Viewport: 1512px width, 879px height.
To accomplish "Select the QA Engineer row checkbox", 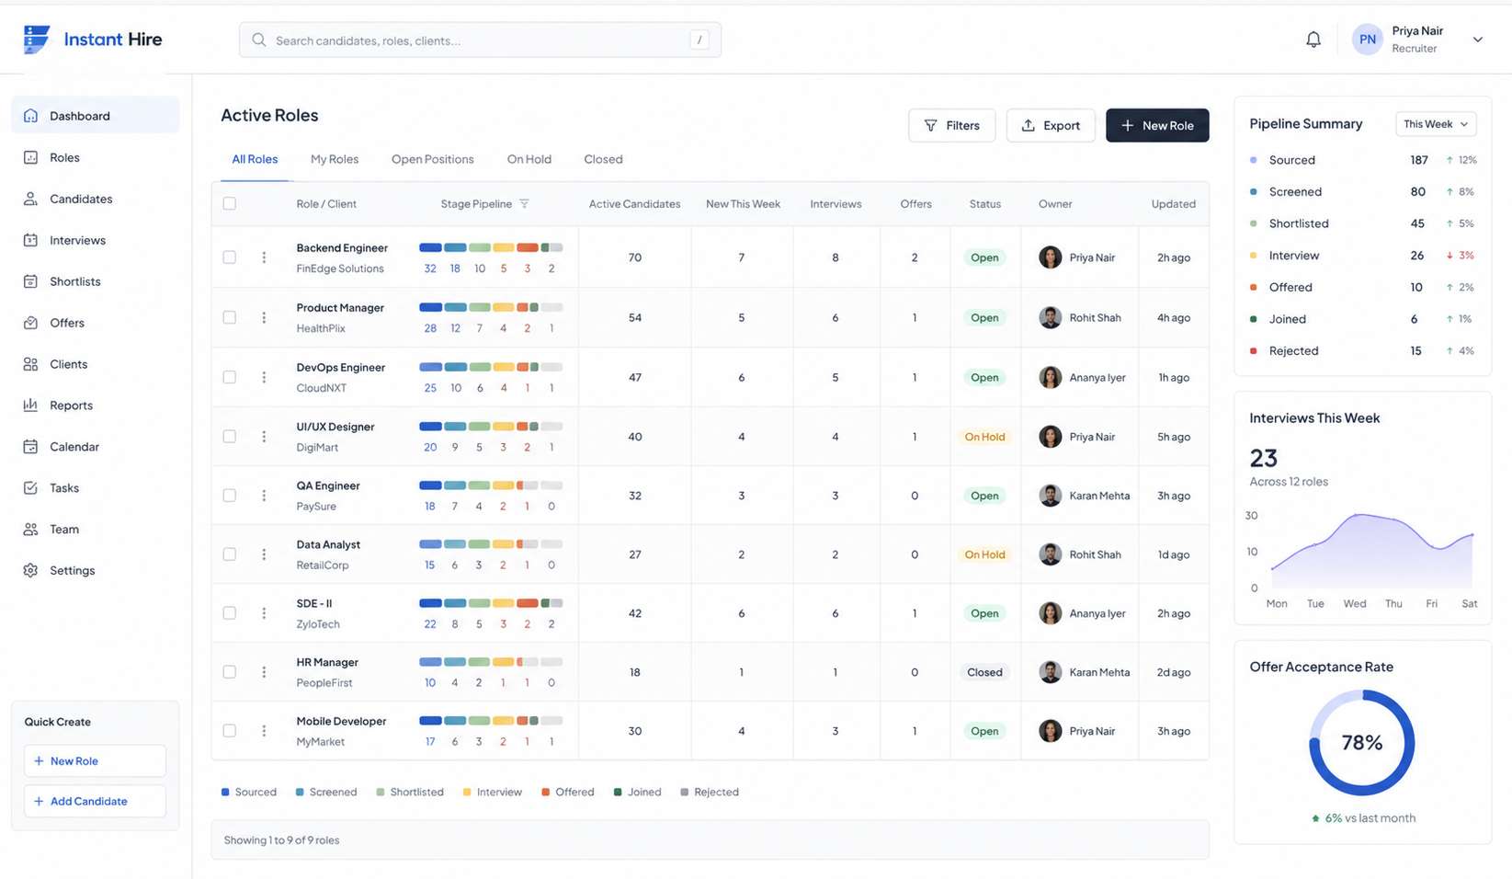I will click(x=230, y=496).
